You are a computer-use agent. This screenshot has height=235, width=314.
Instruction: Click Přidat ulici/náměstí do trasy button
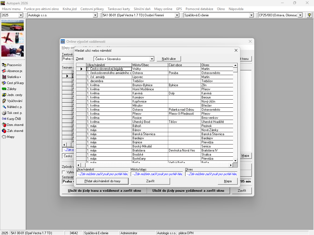tap(102, 181)
